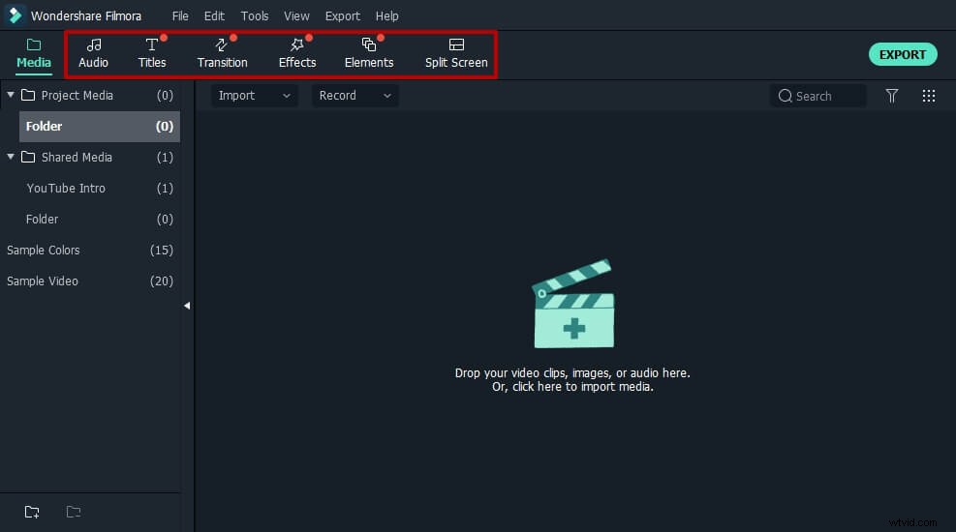The image size is (956, 532).
Task: Open the Export menu
Action: 342,15
